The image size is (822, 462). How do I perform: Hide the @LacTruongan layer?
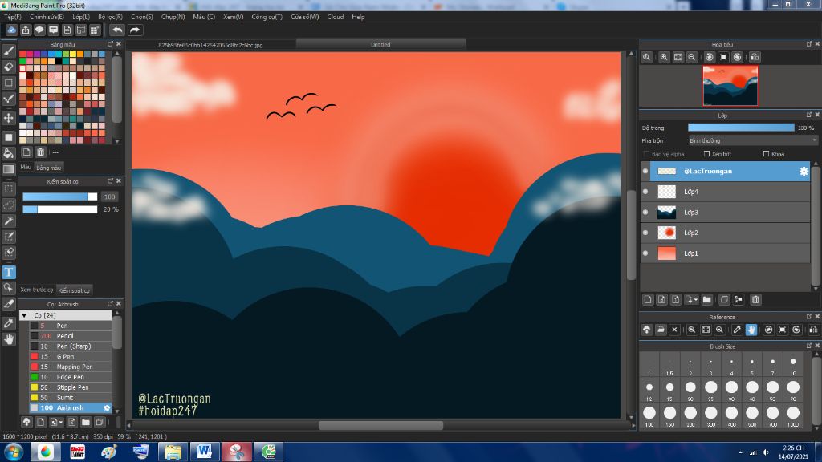pyautogui.click(x=646, y=172)
